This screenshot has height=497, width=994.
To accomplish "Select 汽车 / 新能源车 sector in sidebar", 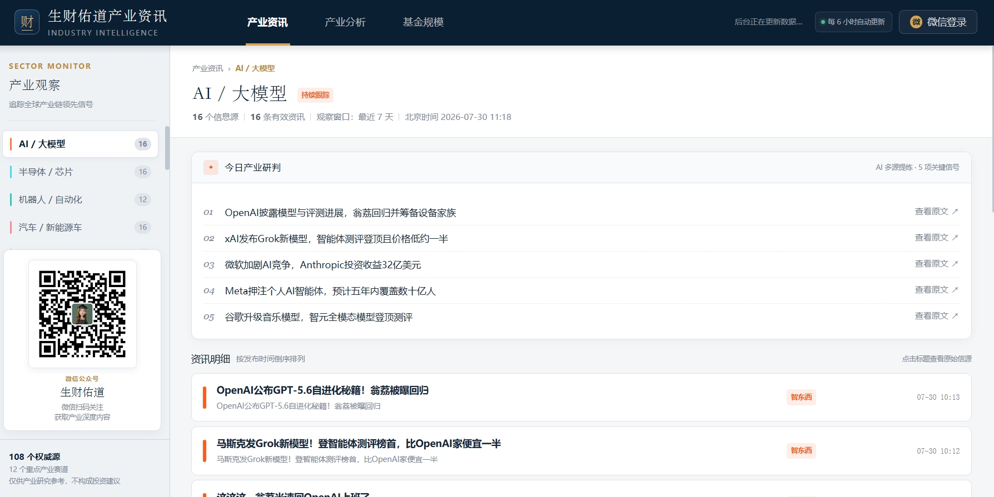I will [x=81, y=227].
